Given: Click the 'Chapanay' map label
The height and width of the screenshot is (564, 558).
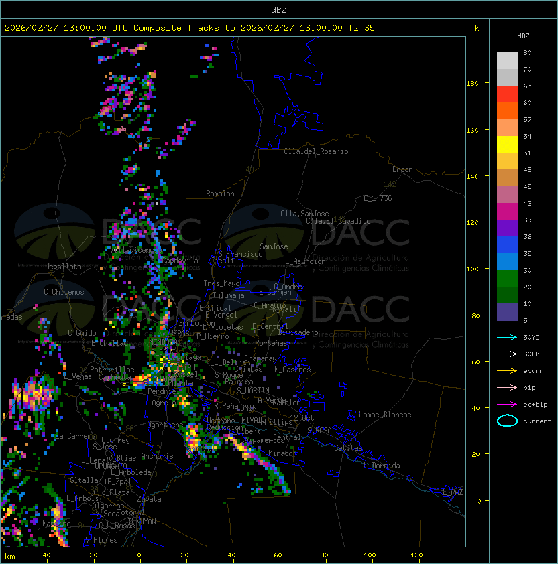Looking at the screenshot, I should (260, 358).
